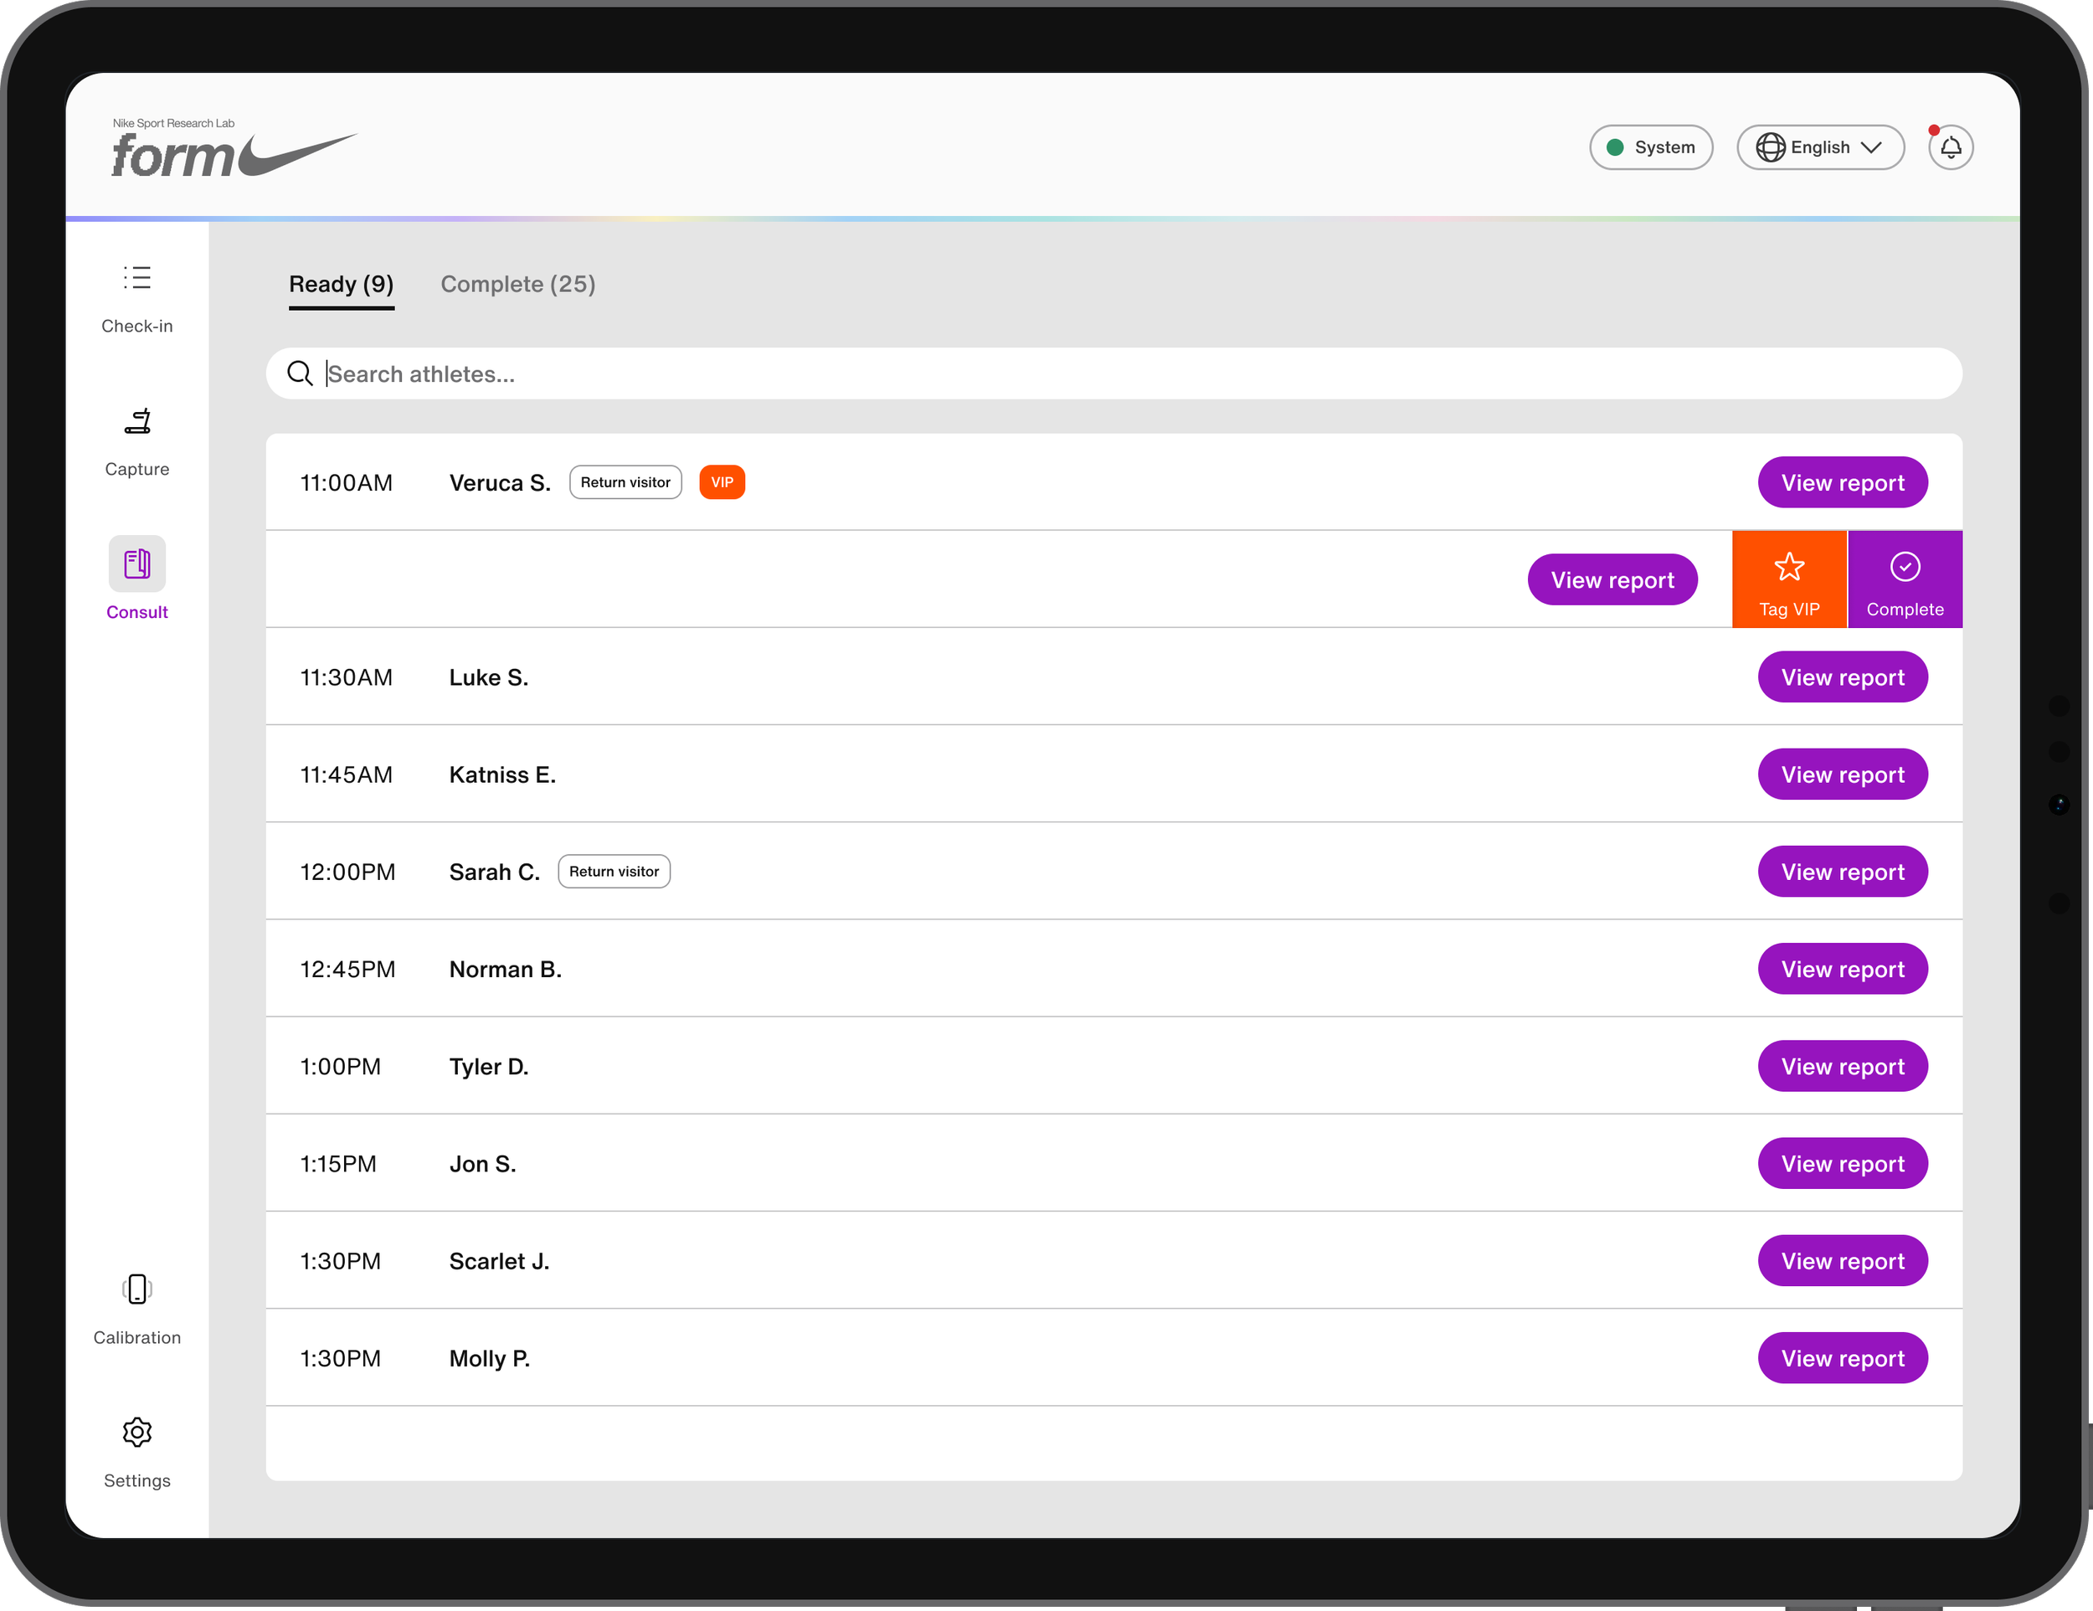View report for Tyler D.

coord(1842,1067)
